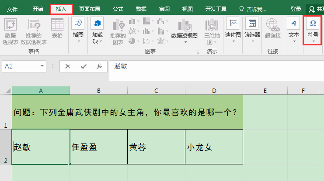Screen dimensions: 324x181
Task: Click cell containing 黄蓉
Action: pyautogui.click(x=157, y=147)
